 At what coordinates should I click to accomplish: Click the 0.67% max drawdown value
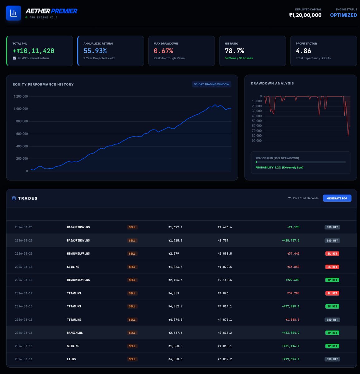click(x=163, y=51)
